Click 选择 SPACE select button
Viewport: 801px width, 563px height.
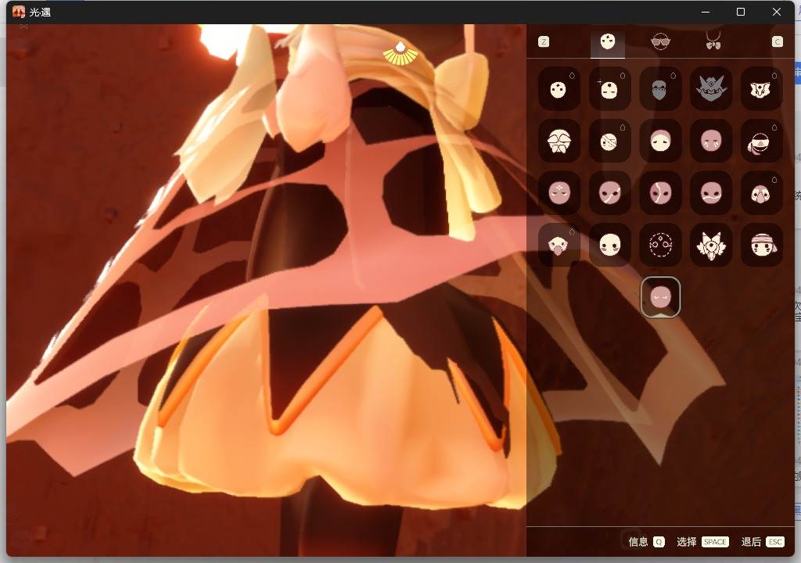point(702,542)
